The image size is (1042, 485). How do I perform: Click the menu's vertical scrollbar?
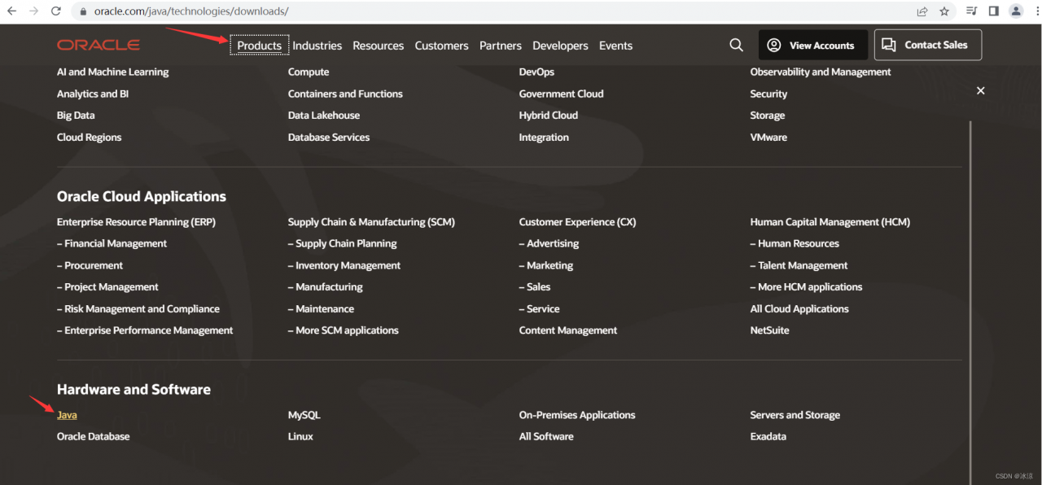click(x=970, y=301)
